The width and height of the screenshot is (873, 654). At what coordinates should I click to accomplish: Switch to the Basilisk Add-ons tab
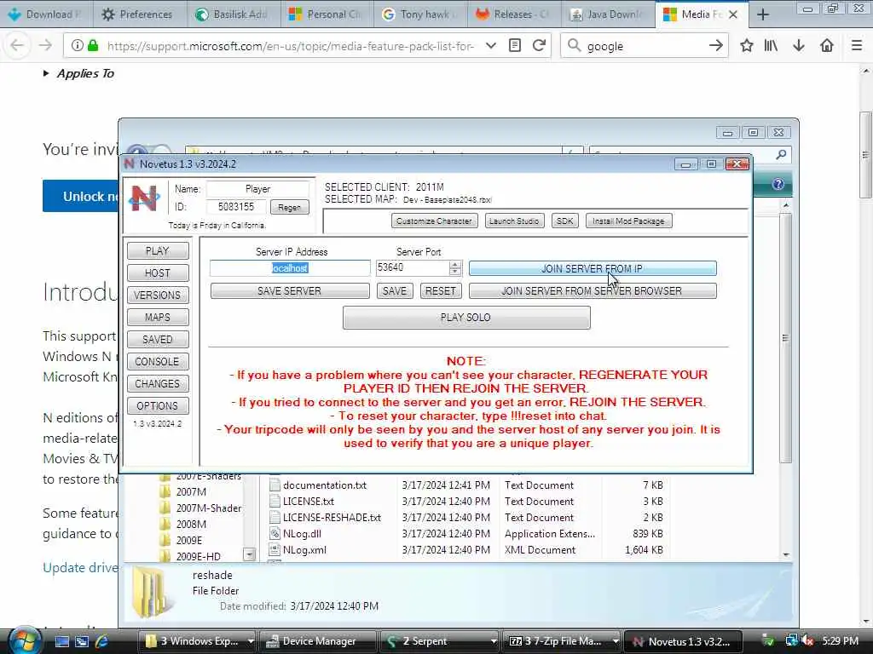[x=232, y=14]
